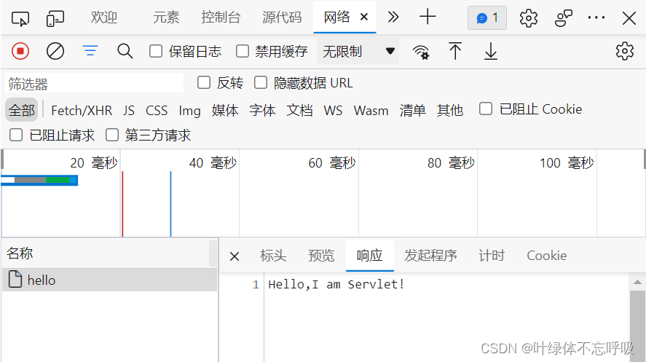Screen dimensions: 646x362
Task: Clear the network log
Action: (x=55, y=52)
